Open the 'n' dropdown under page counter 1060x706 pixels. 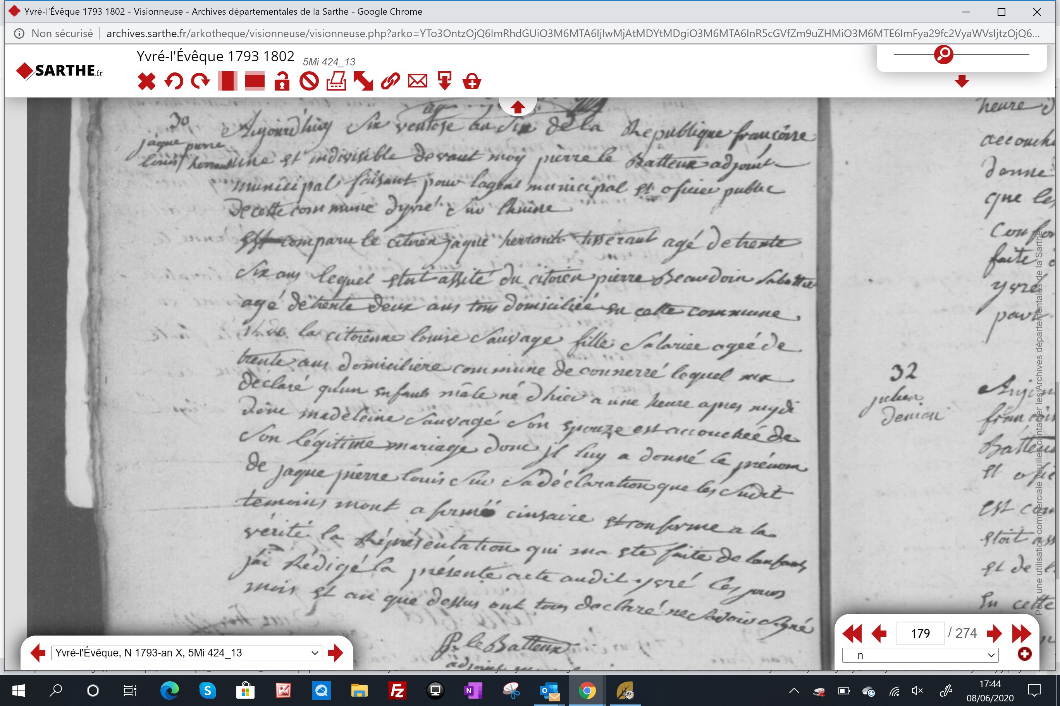[x=920, y=655]
